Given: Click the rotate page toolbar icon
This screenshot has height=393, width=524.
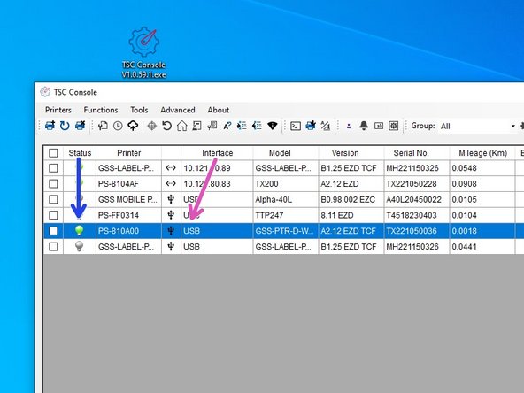Looking at the screenshot, I should click(x=103, y=126).
